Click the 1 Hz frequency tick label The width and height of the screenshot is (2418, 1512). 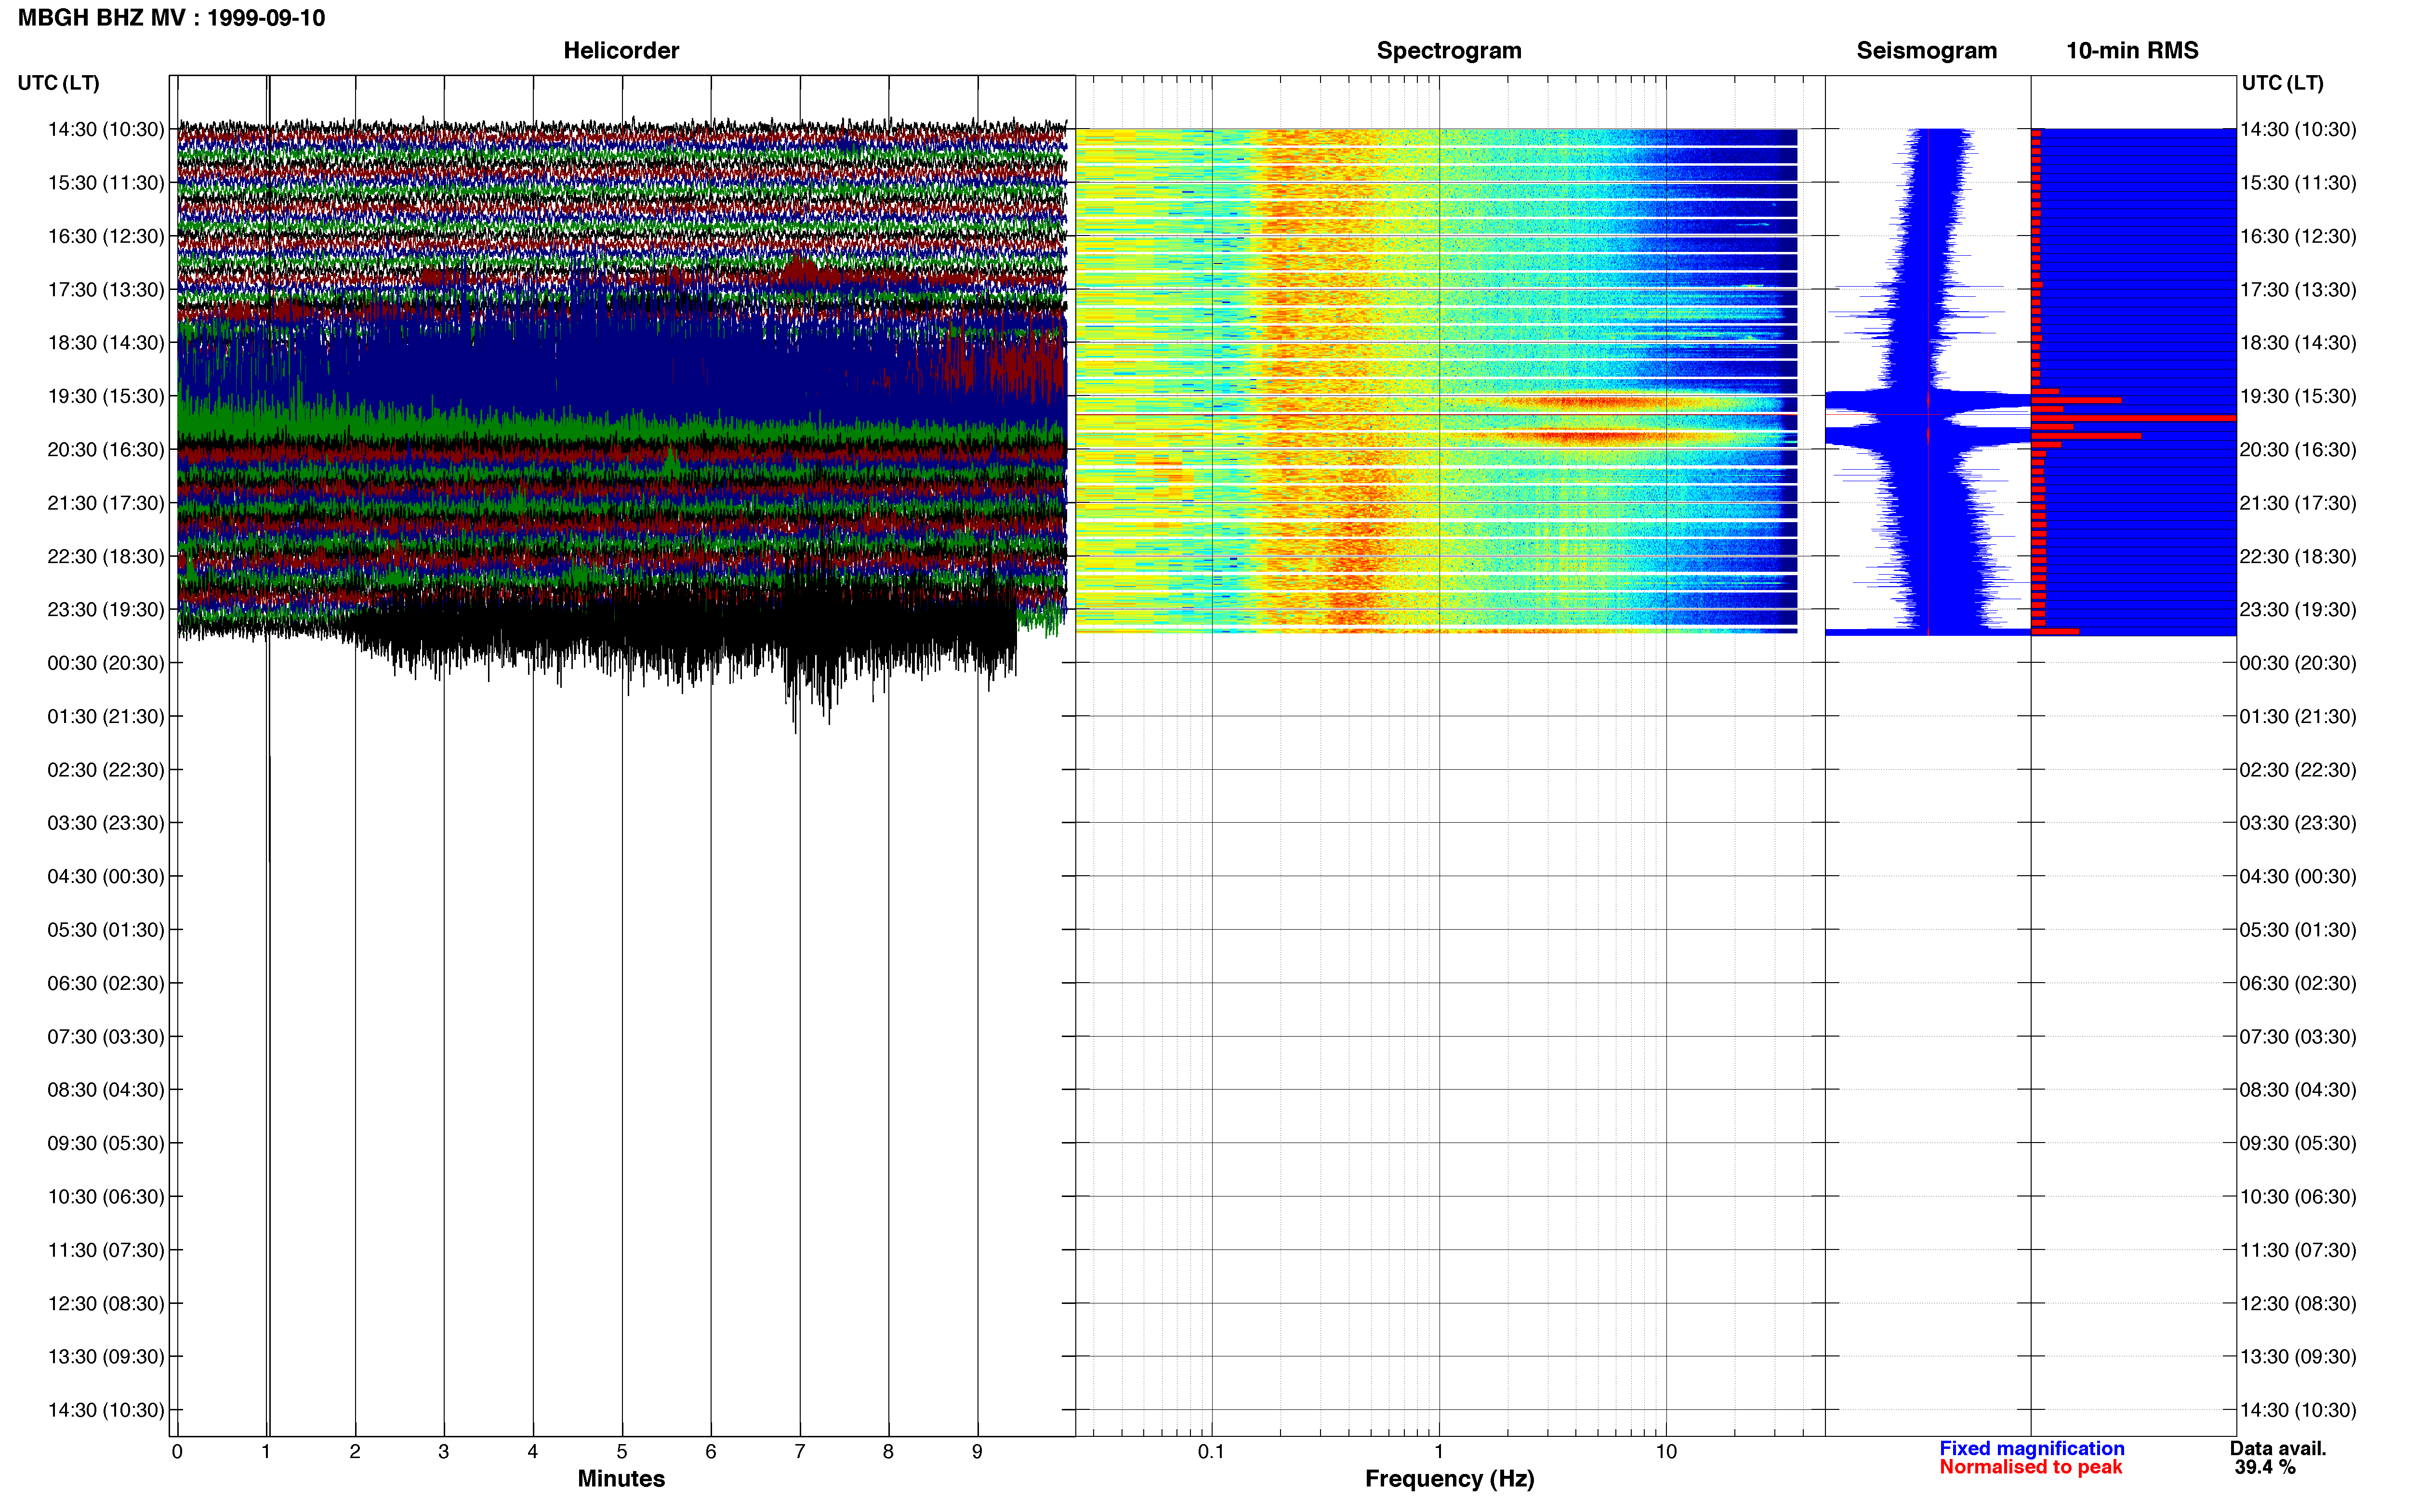pos(1439,1451)
